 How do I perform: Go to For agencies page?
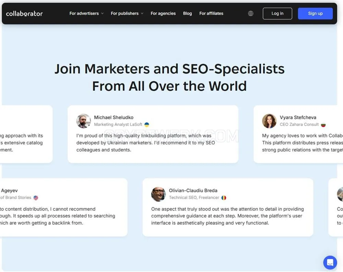[x=163, y=14]
